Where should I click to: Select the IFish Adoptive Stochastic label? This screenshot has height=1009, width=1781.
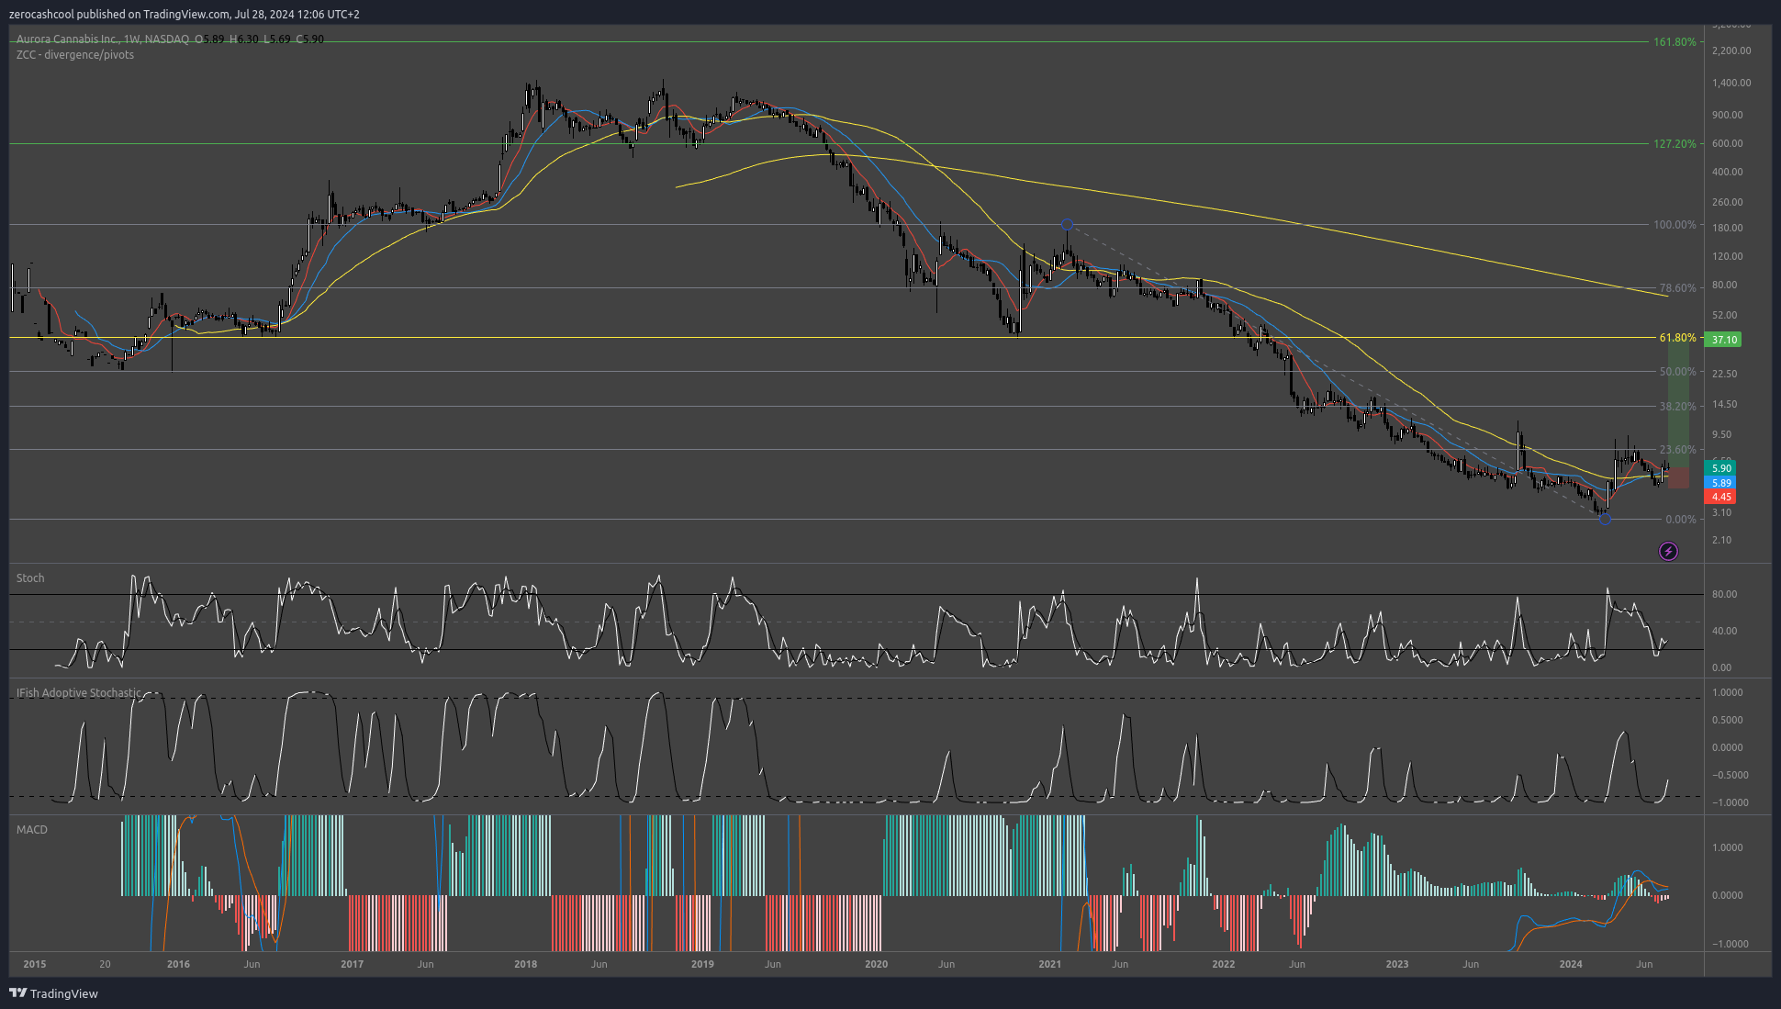coord(79,693)
